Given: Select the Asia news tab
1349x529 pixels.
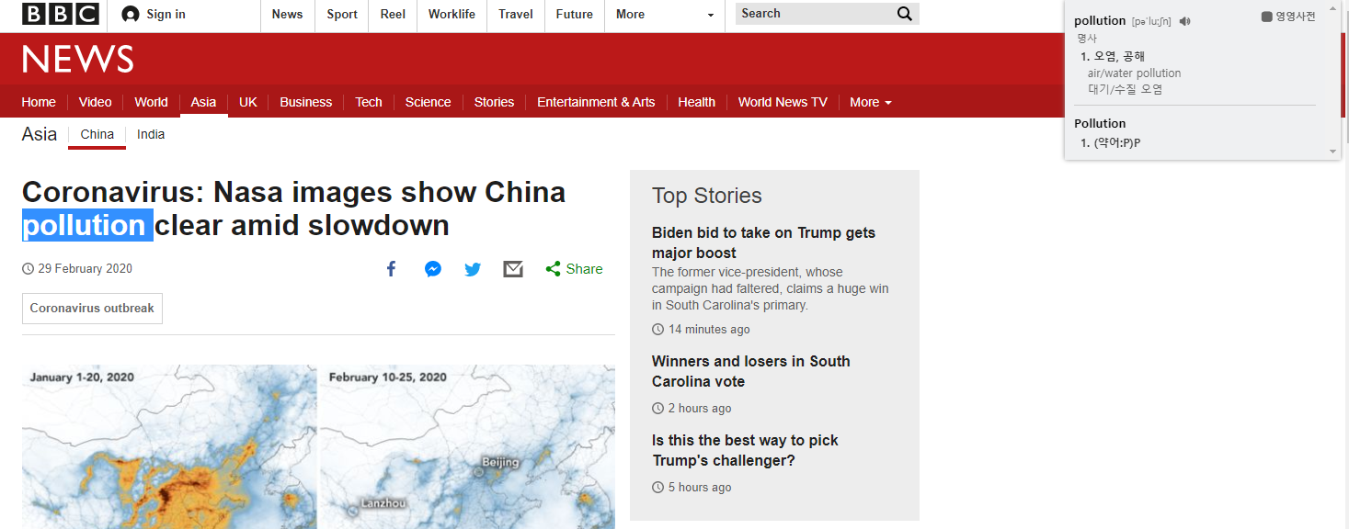Looking at the screenshot, I should click(x=203, y=102).
